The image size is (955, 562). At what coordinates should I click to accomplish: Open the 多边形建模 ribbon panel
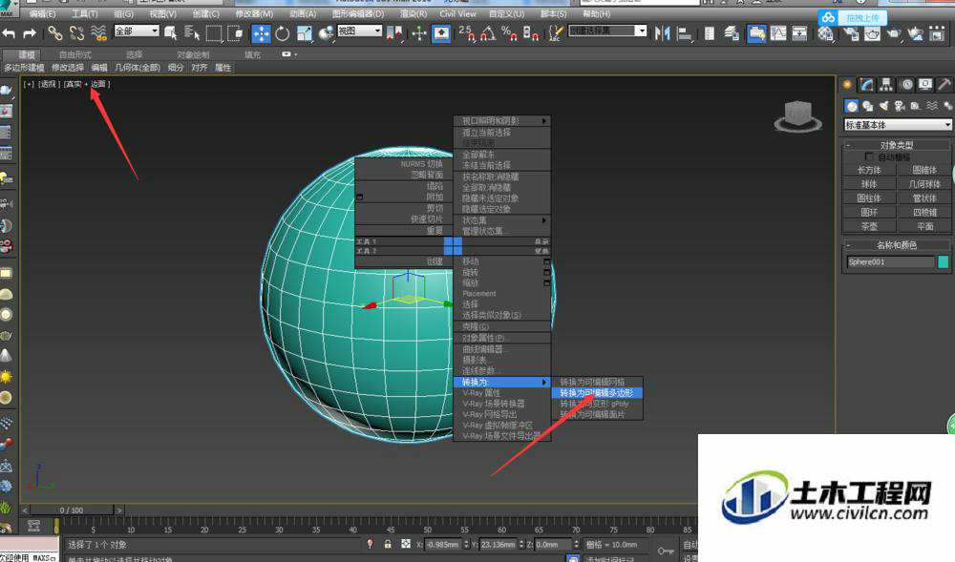coord(25,68)
